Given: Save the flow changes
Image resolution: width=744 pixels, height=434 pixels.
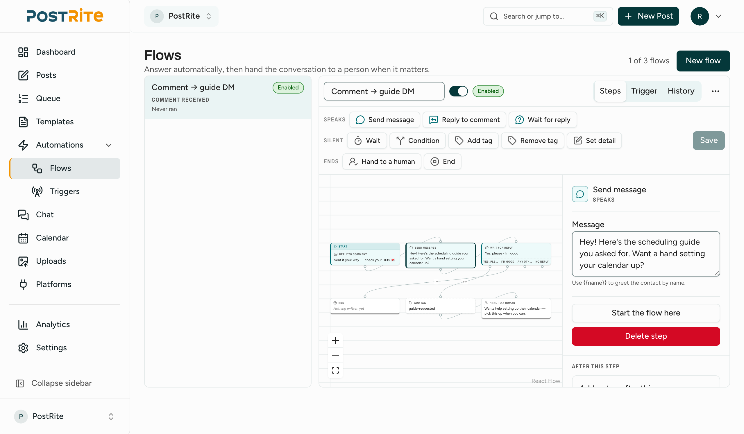Looking at the screenshot, I should [709, 141].
